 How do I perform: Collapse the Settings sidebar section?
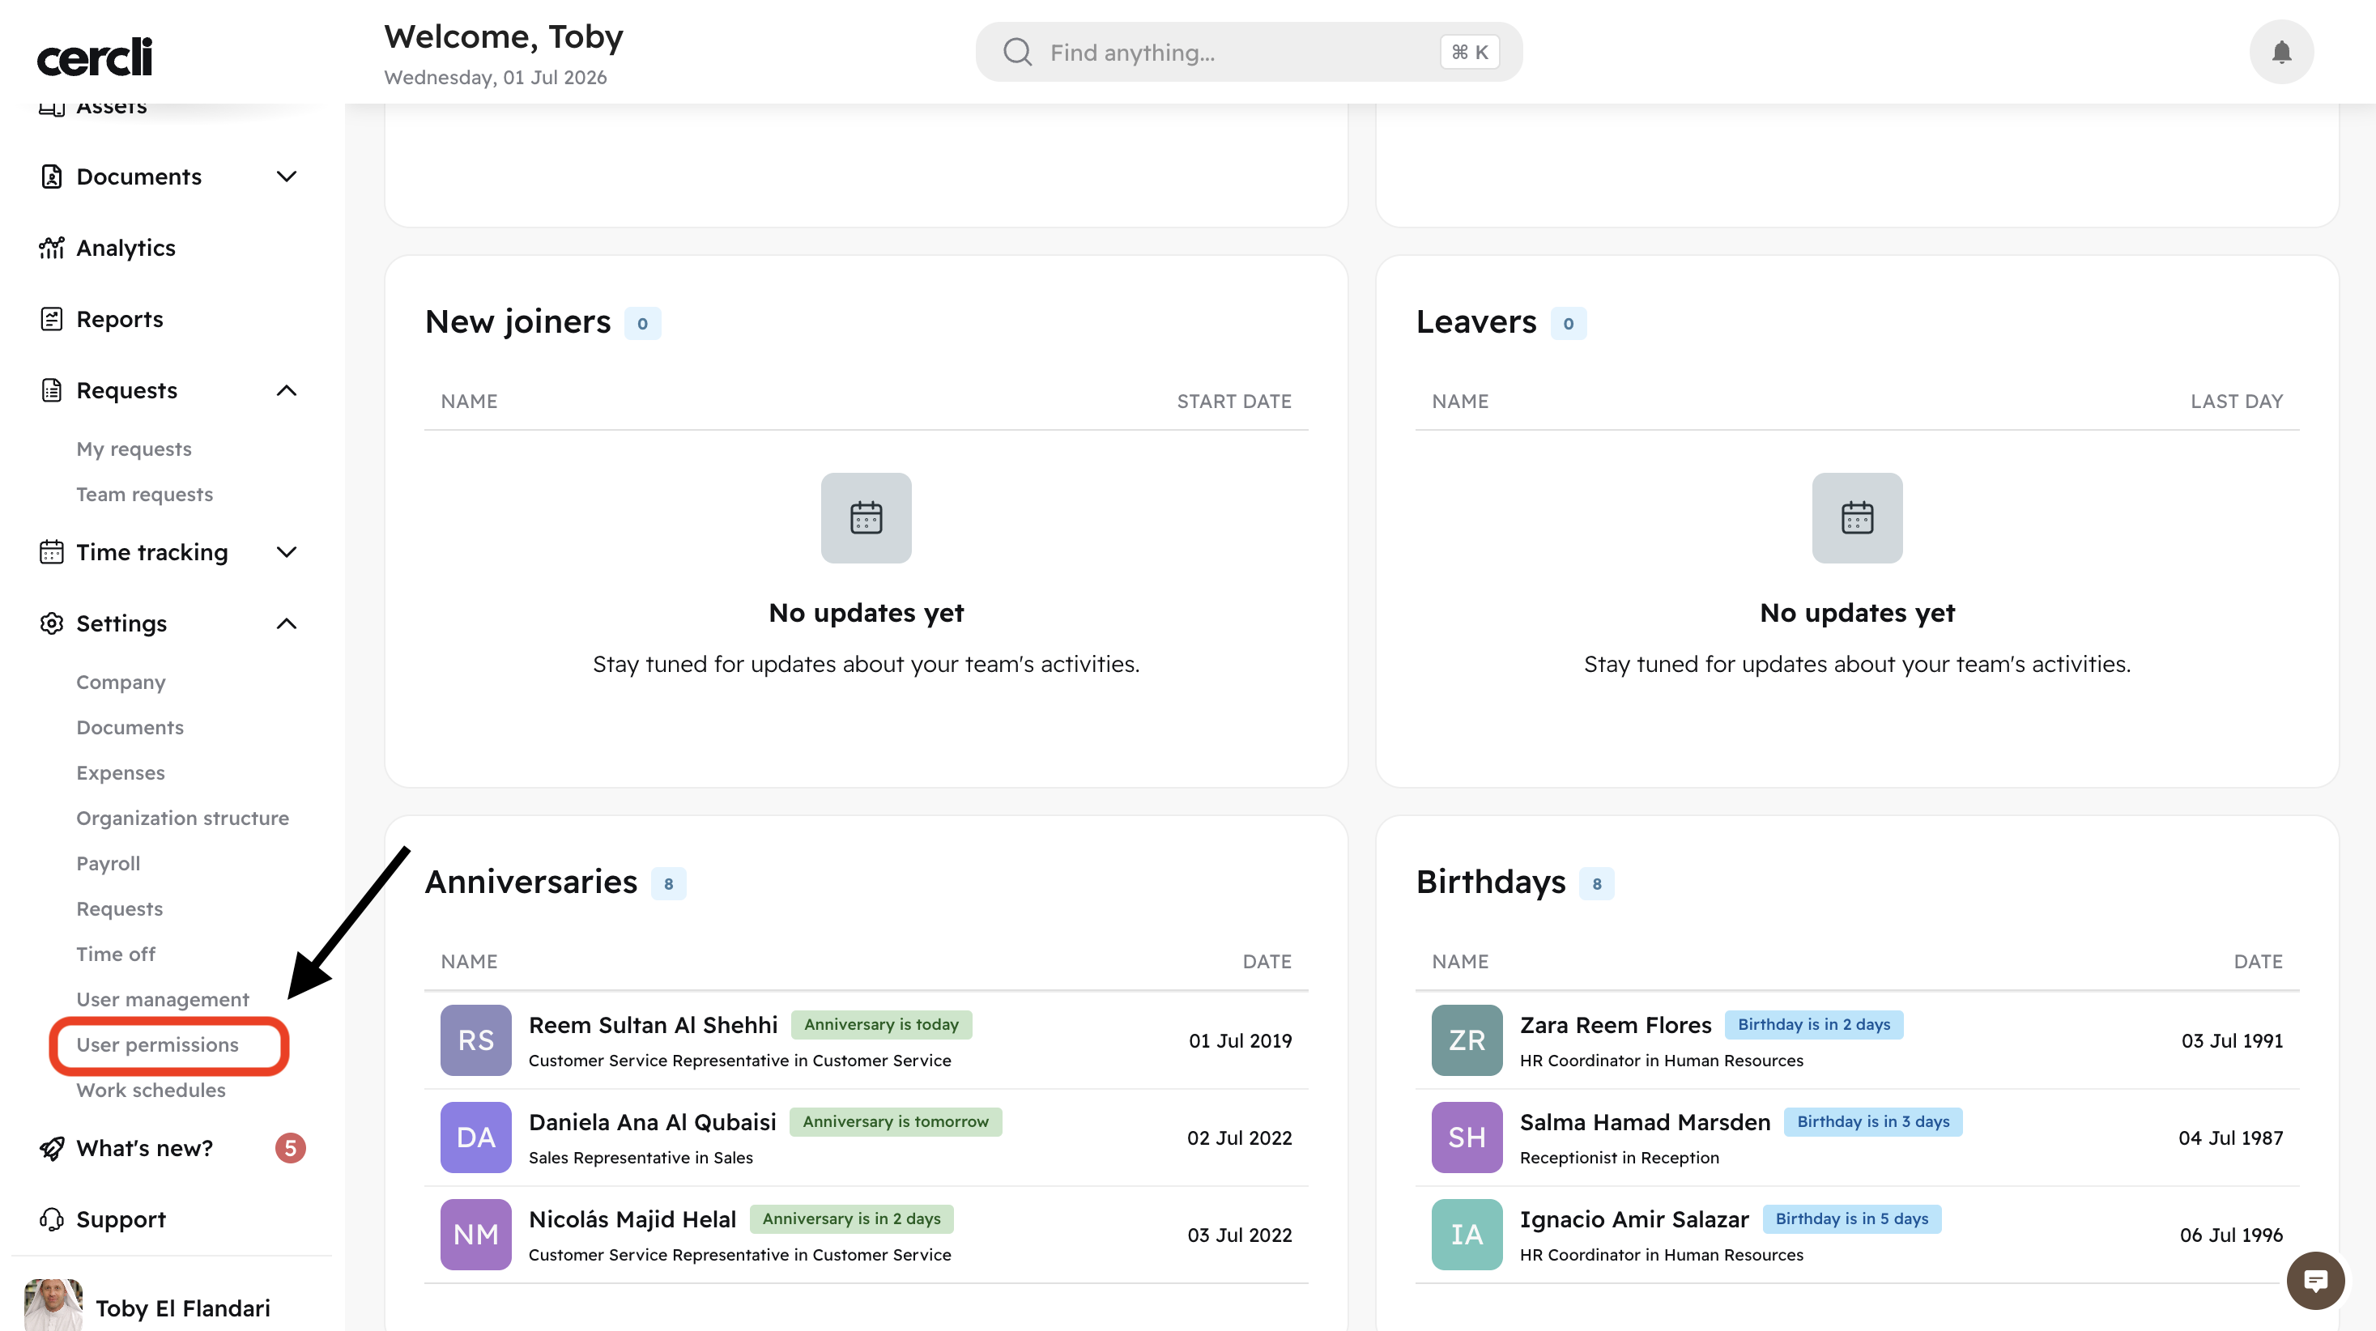click(x=287, y=623)
